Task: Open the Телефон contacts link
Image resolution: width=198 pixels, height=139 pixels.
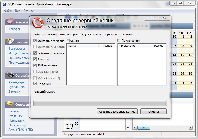Action: [15, 29]
